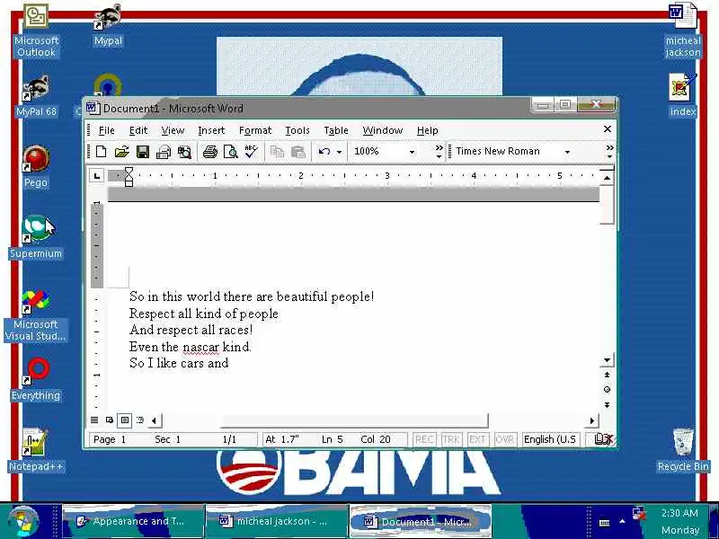Open the Undo history dropdown arrow
Viewport: 719px width, 539px height.
click(340, 152)
